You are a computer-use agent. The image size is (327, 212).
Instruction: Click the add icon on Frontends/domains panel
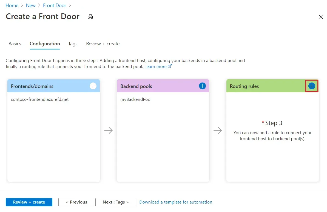coord(93,86)
